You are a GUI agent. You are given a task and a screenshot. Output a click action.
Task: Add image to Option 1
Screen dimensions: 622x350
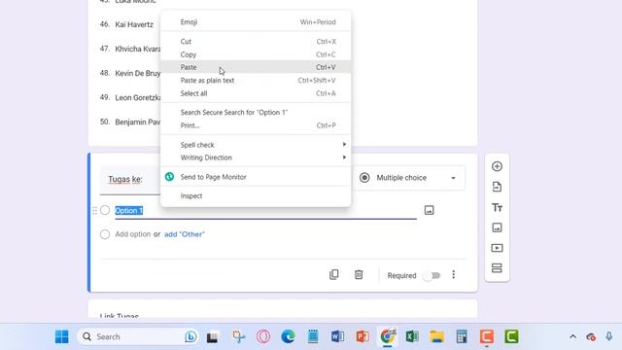point(429,210)
